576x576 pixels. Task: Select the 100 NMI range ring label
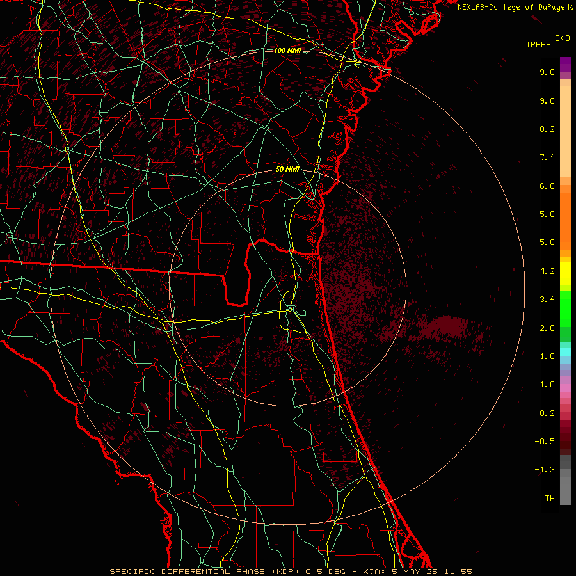(287, 51)
